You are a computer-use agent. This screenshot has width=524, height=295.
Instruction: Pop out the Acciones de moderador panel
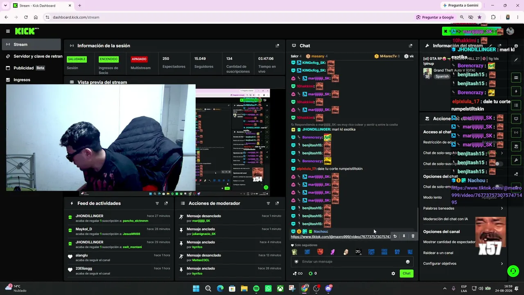click(x=277, y=203)
